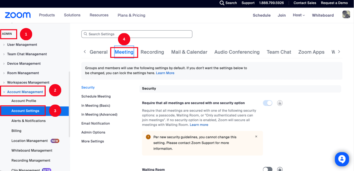The image size is (354, 171).
Task: Click the Search Settings field
Action: tap(137, 34)
